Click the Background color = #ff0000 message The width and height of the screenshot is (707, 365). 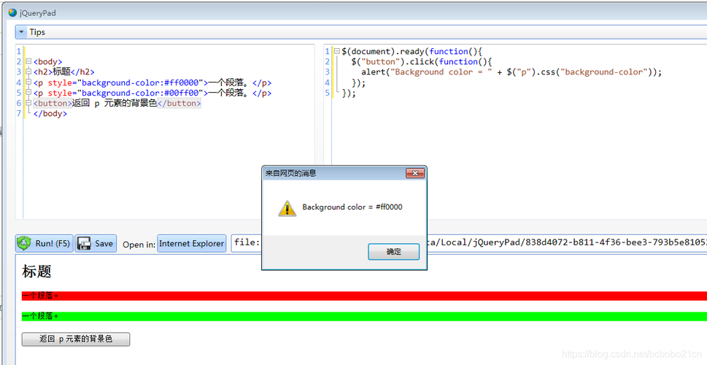click(352, 207)
